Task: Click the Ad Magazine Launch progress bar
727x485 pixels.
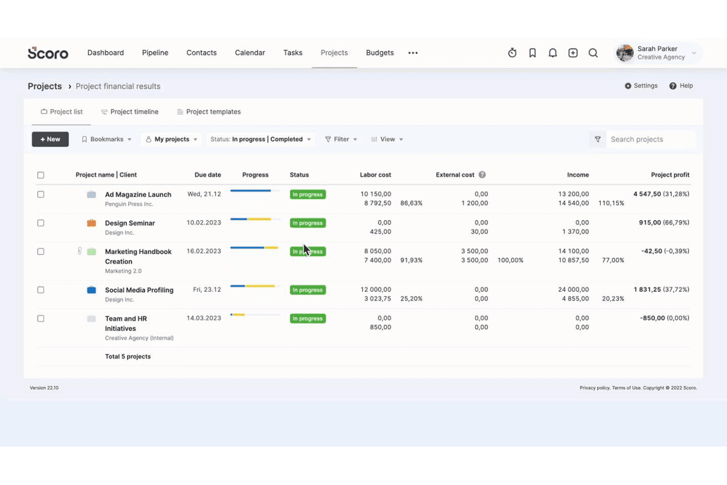Action: coord(255,191)
